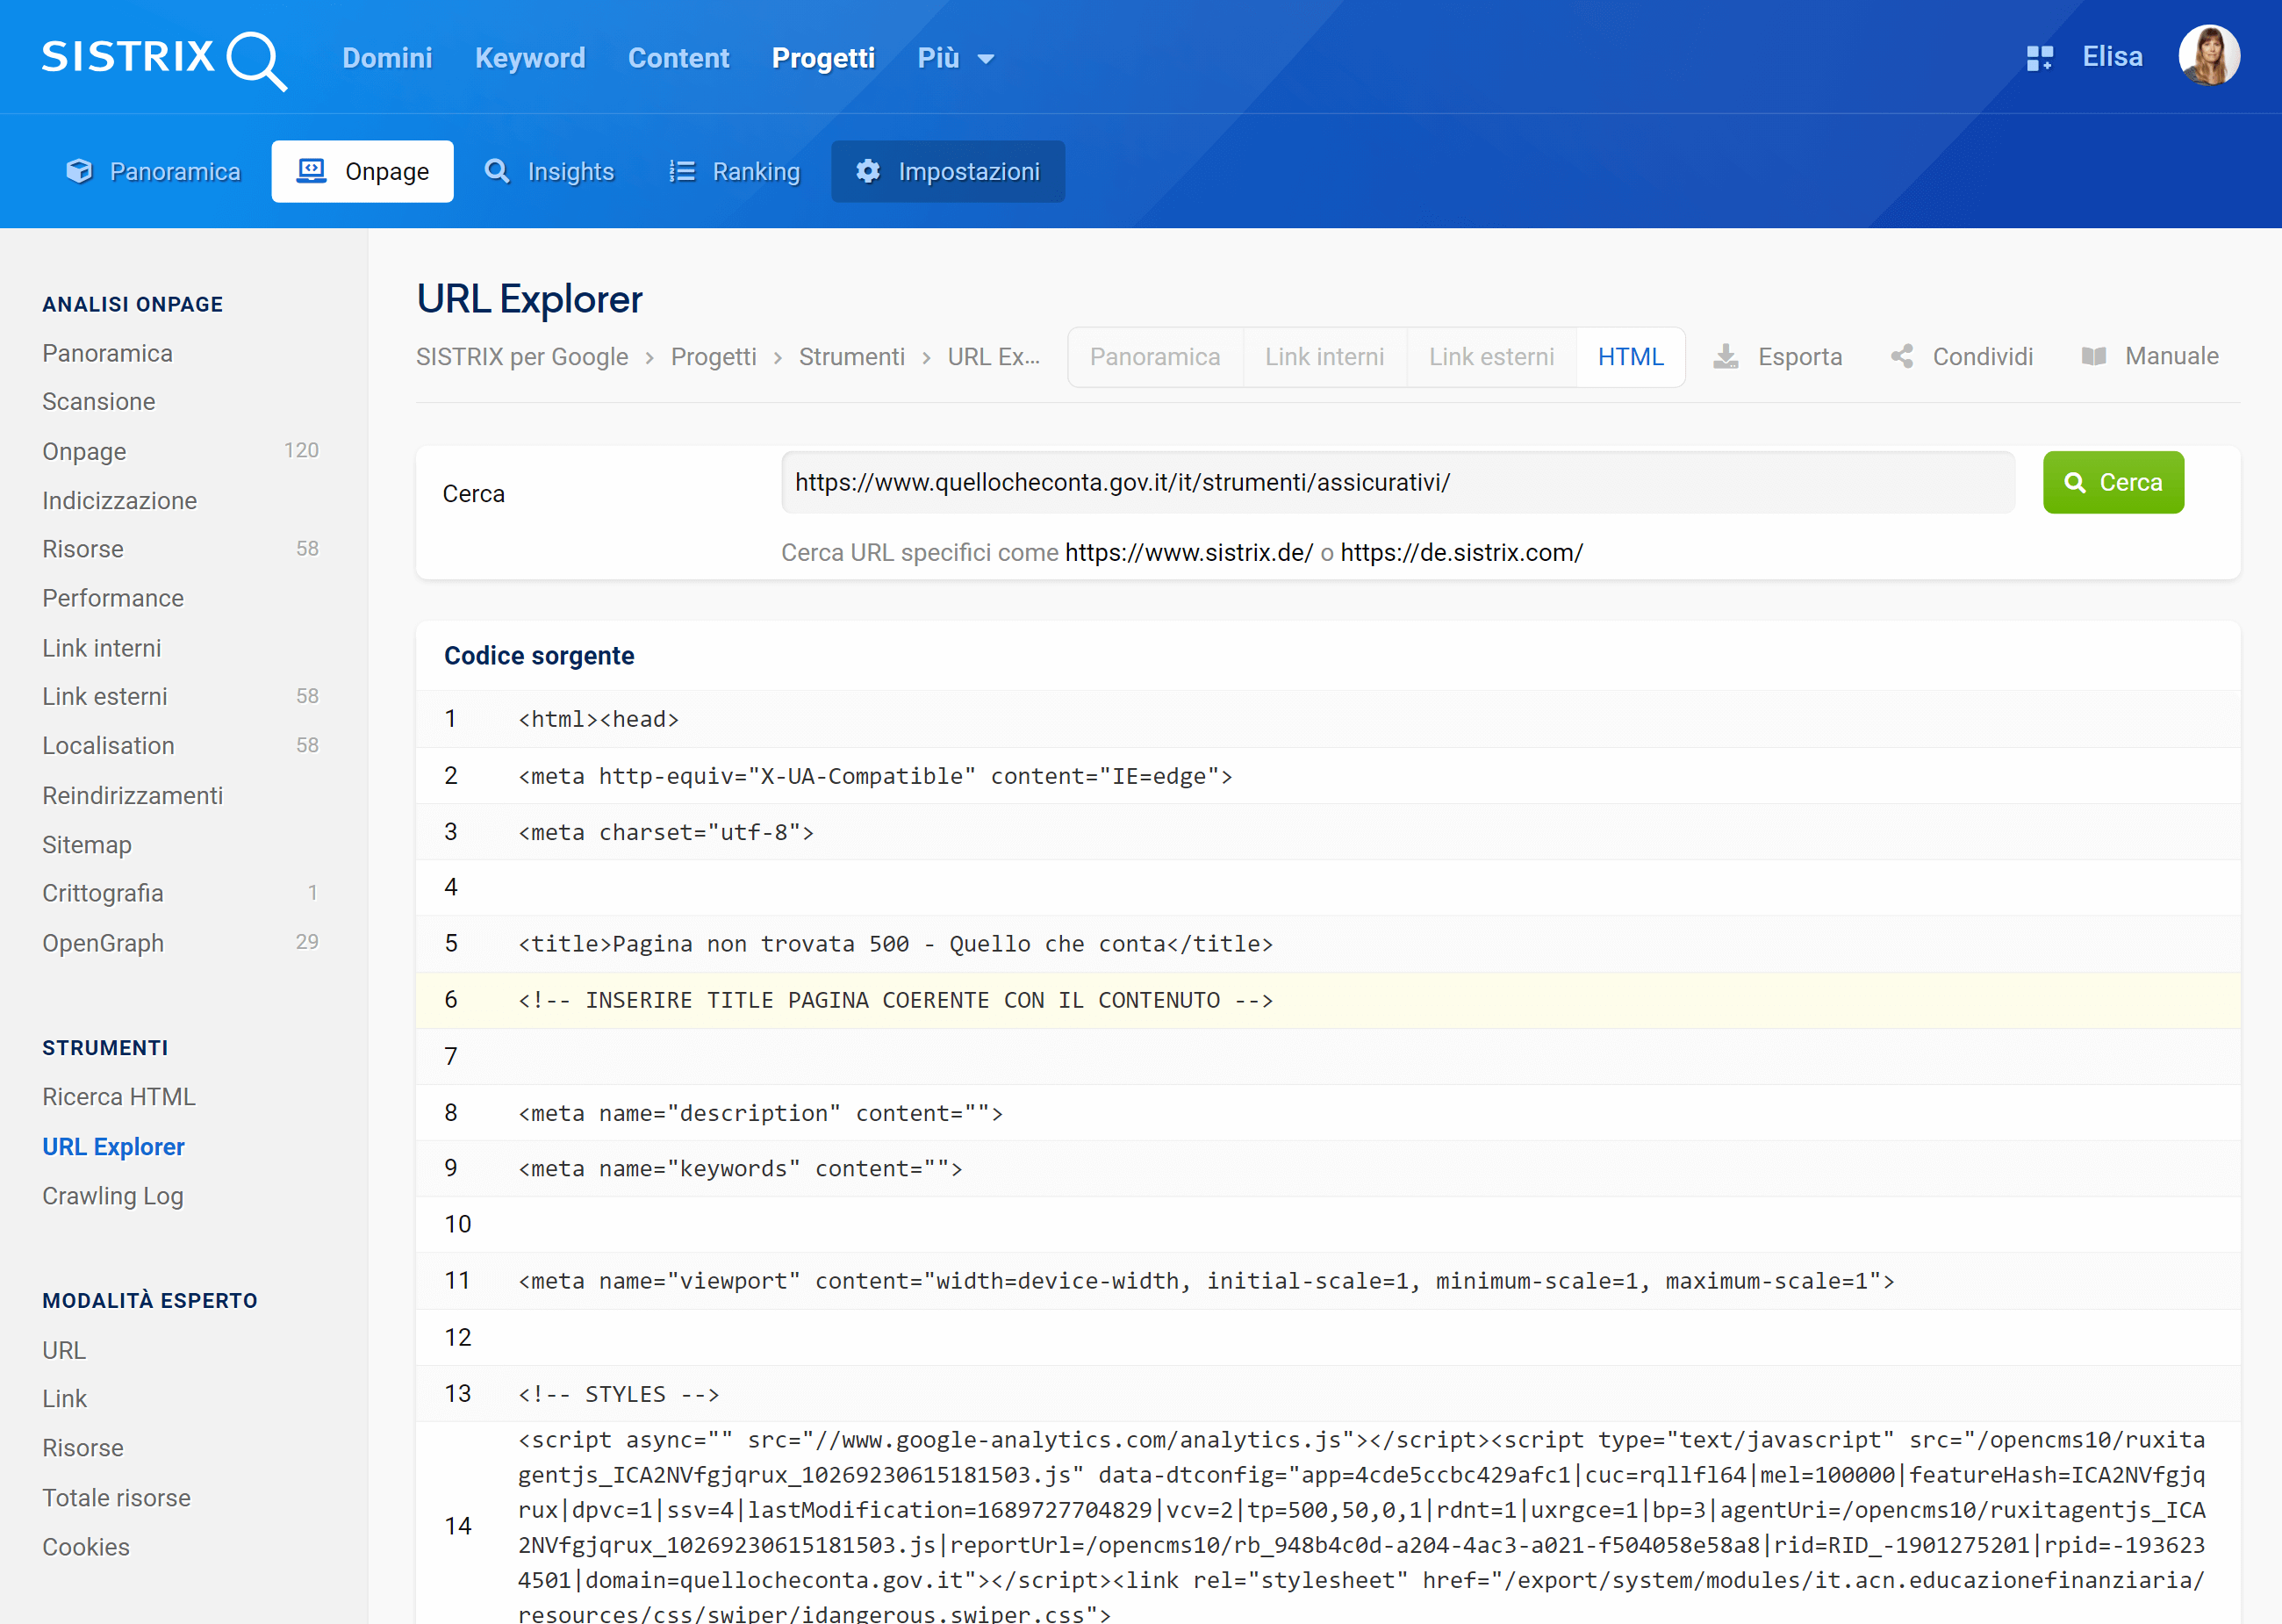
Task: Open Sitemap in the sidebar
Action: click(87, 845)
